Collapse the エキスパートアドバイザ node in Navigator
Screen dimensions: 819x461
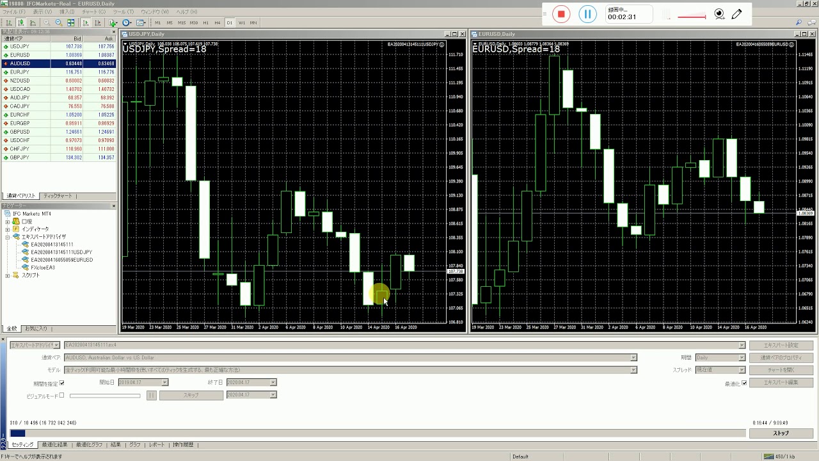pos(8,237)
